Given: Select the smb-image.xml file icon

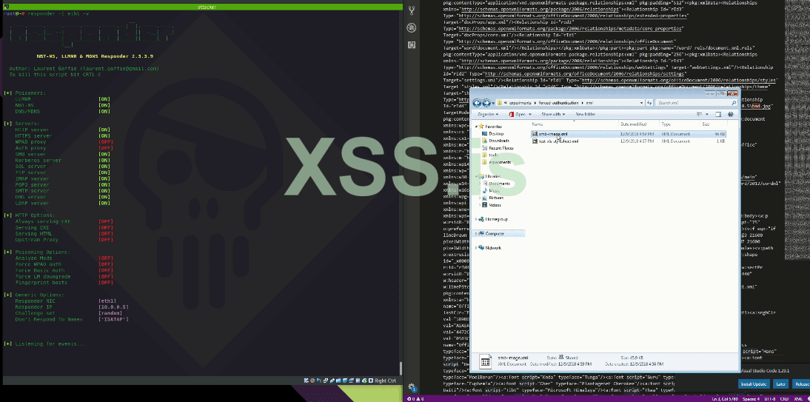Looking at the screenshot, I should pos(535,134).
